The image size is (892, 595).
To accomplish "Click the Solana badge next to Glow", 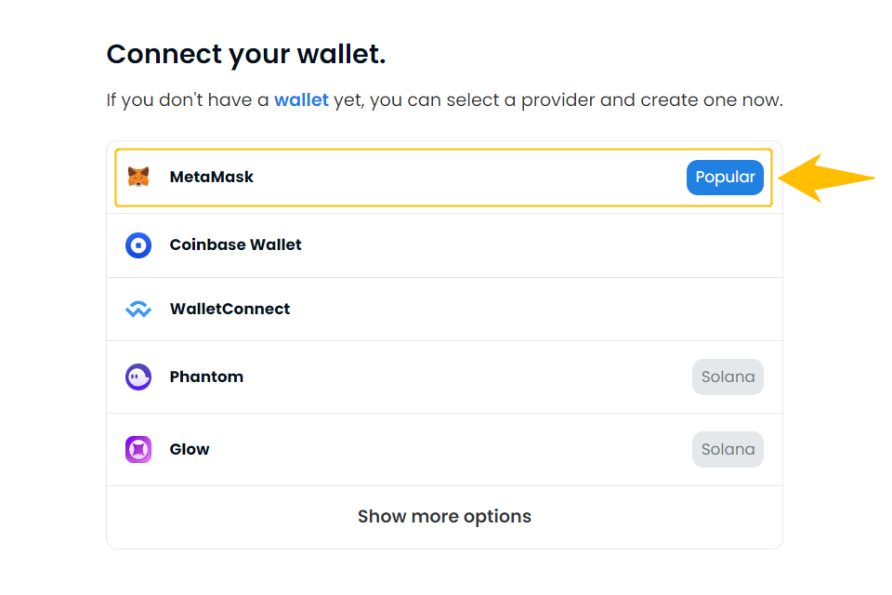I will tap(728, 449).
